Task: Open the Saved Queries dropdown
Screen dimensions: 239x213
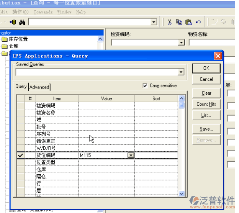Action: click(181, 72)
